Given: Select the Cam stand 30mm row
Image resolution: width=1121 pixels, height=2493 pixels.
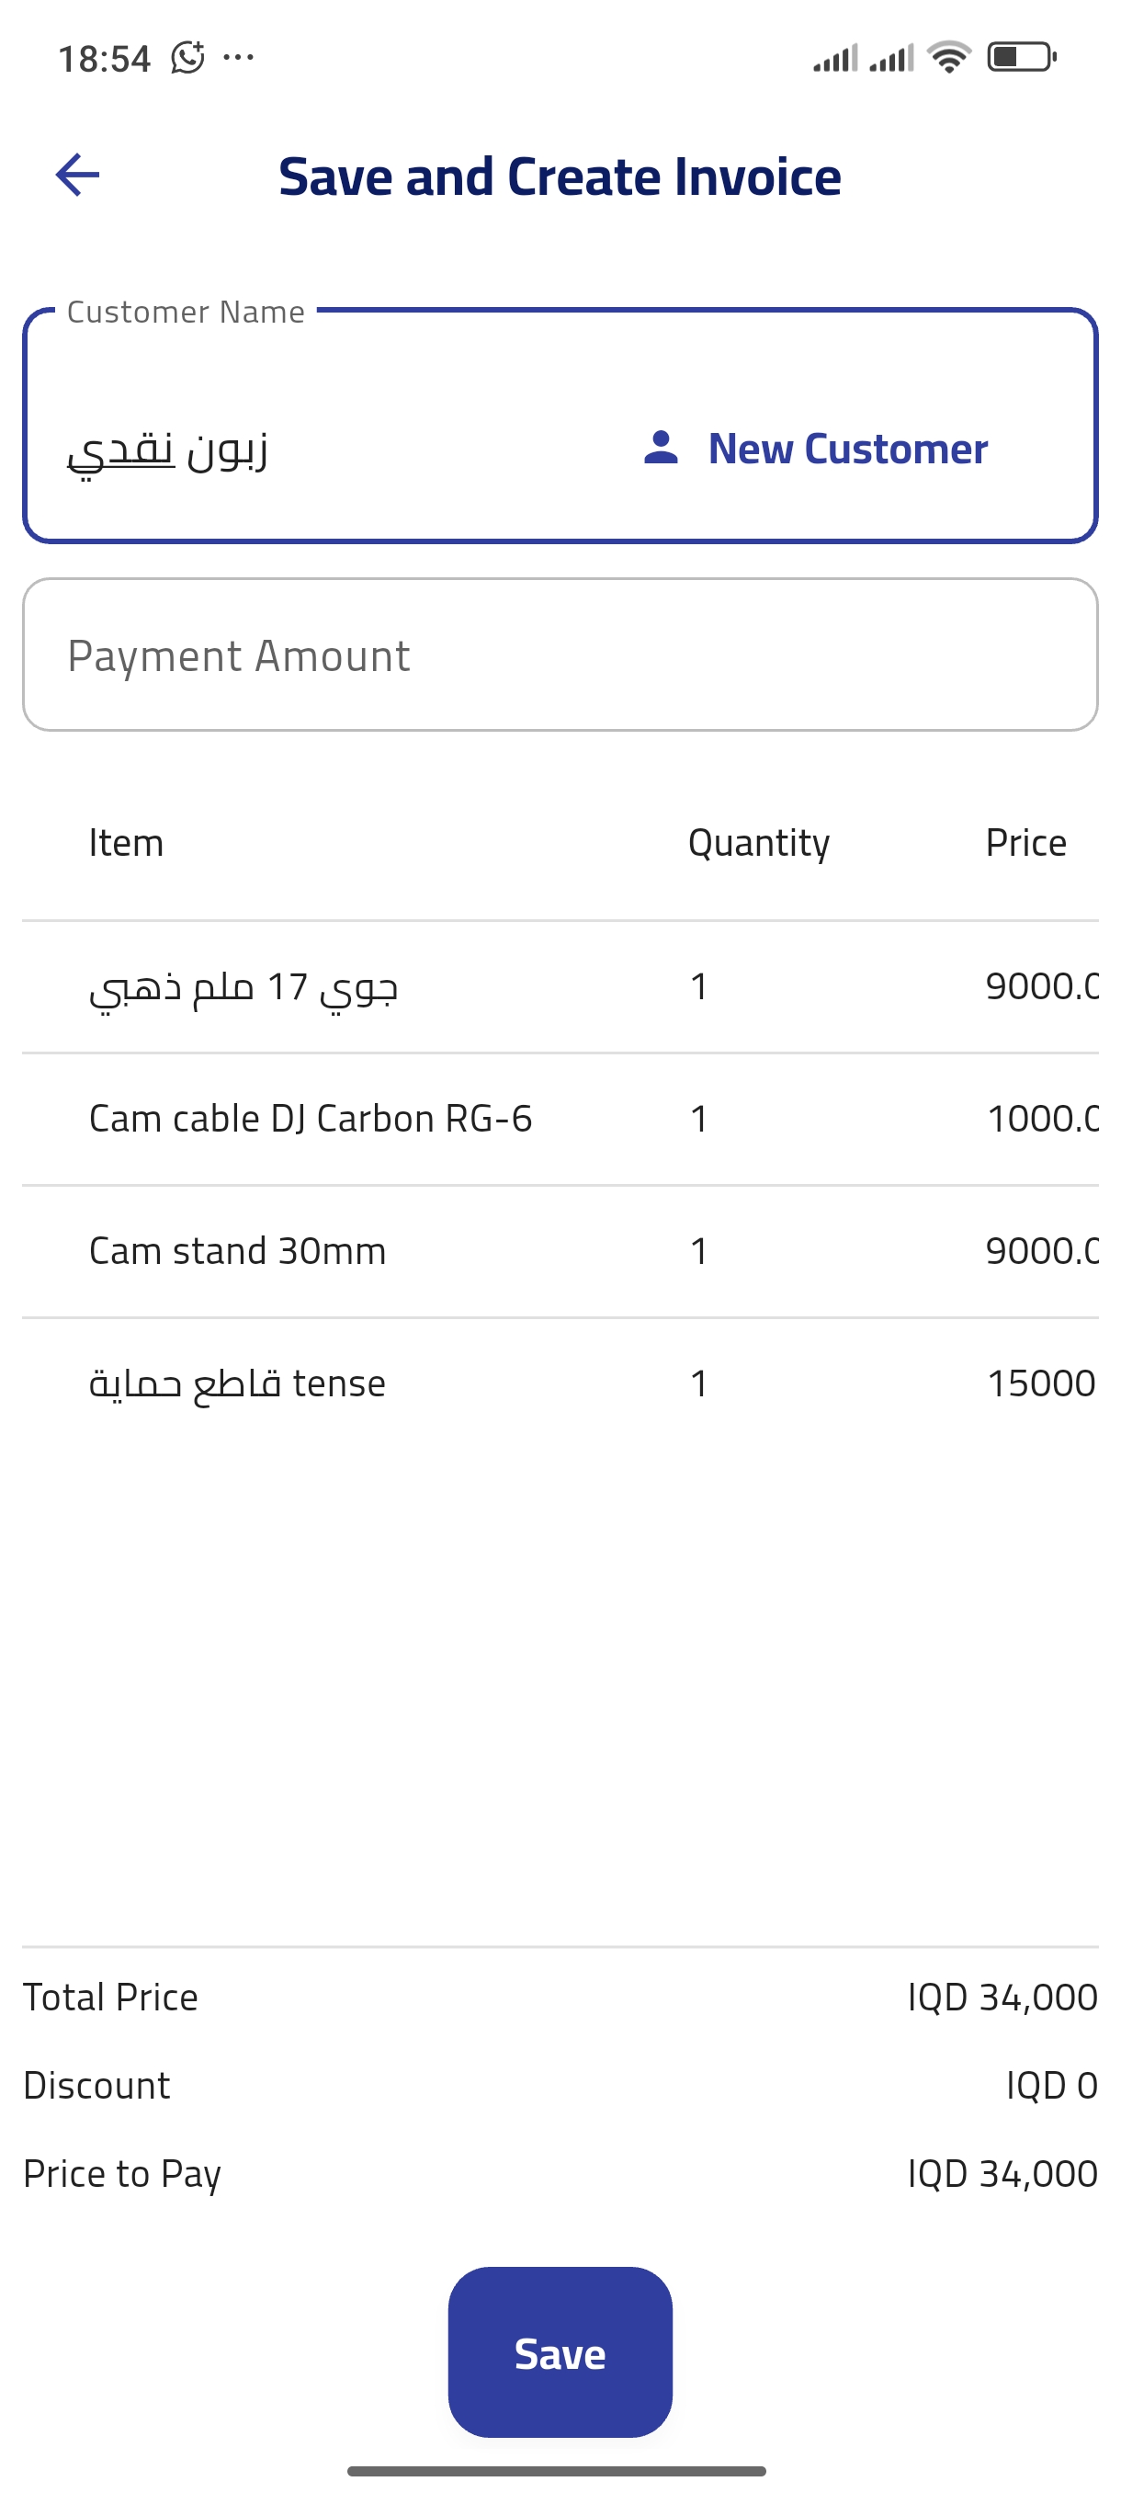Looking at the screenshot, I should pyautogui.click(x=560, y=1250).
